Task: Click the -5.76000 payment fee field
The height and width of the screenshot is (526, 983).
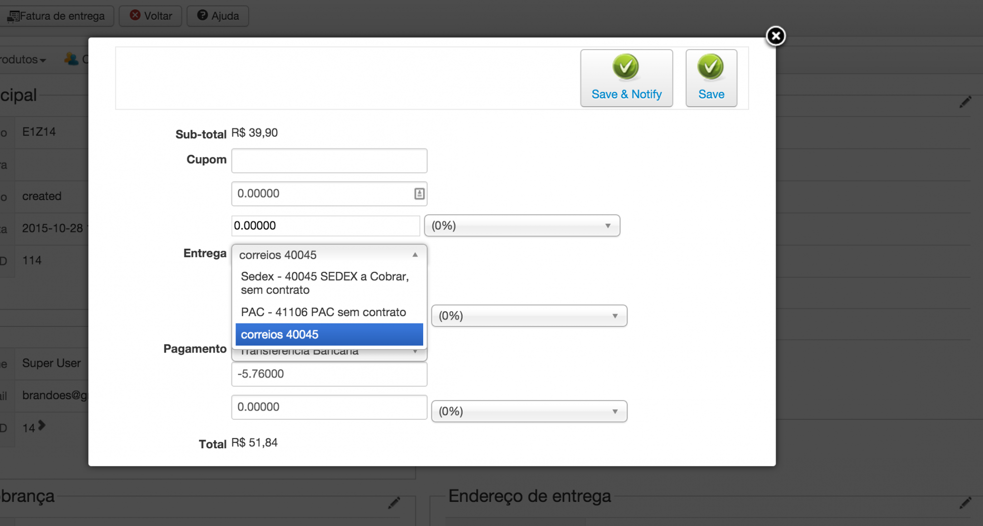Action: click(329, 374)
